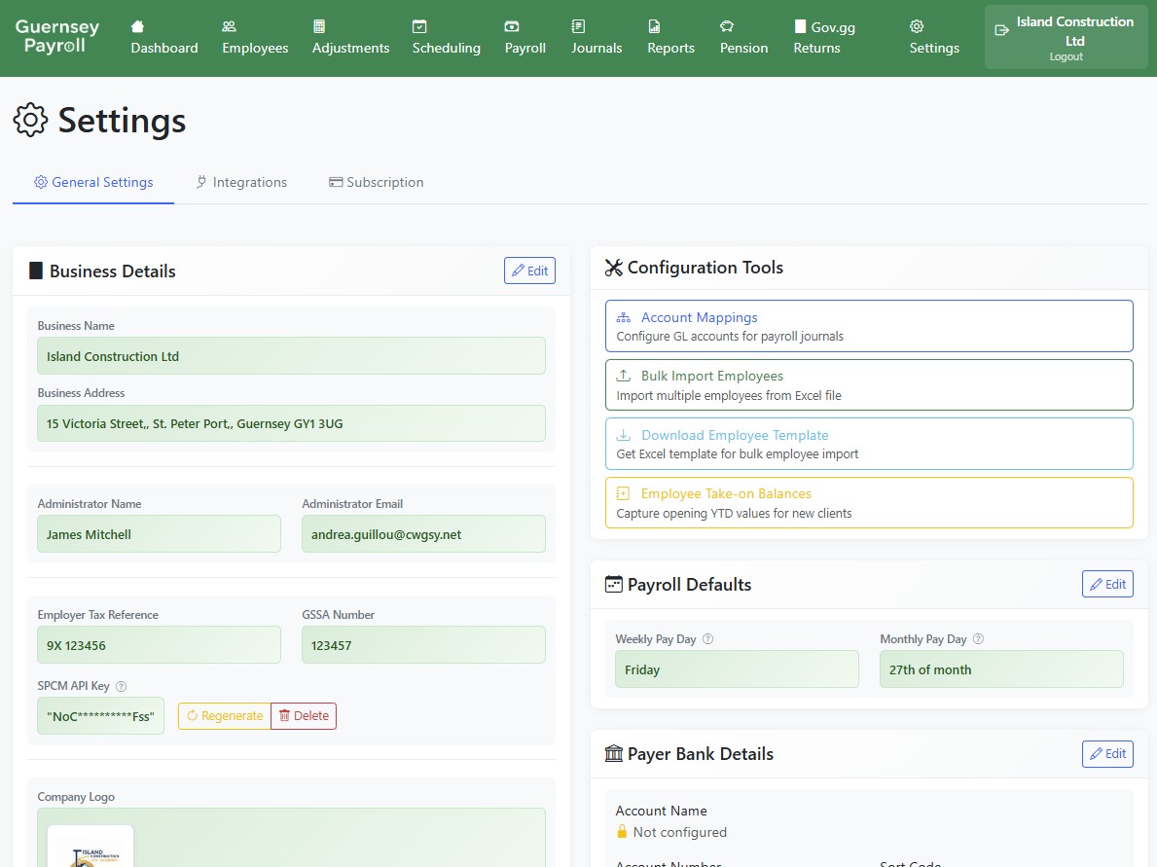Screen dimensions: 1157x867
Task: Click the Settings gear icon in navigation
Action: 916,27
